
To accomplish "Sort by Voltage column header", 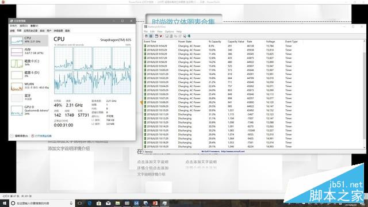I will pos(275,41).
